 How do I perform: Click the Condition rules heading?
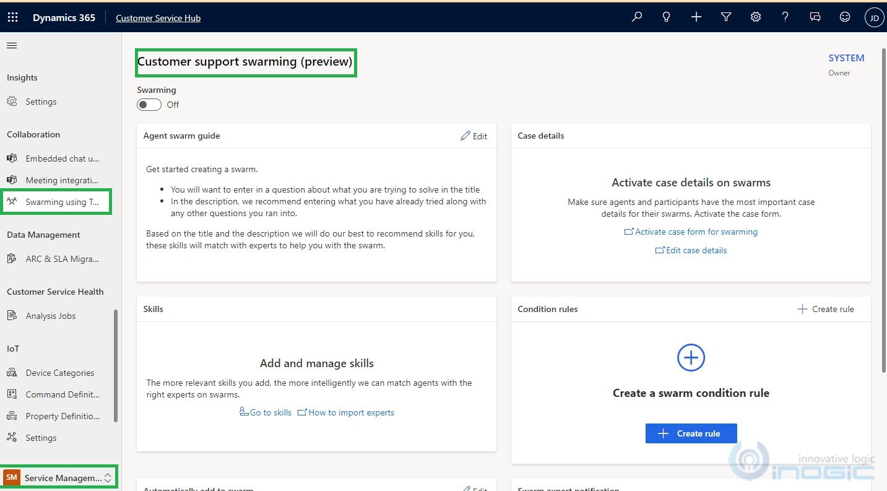548,309
